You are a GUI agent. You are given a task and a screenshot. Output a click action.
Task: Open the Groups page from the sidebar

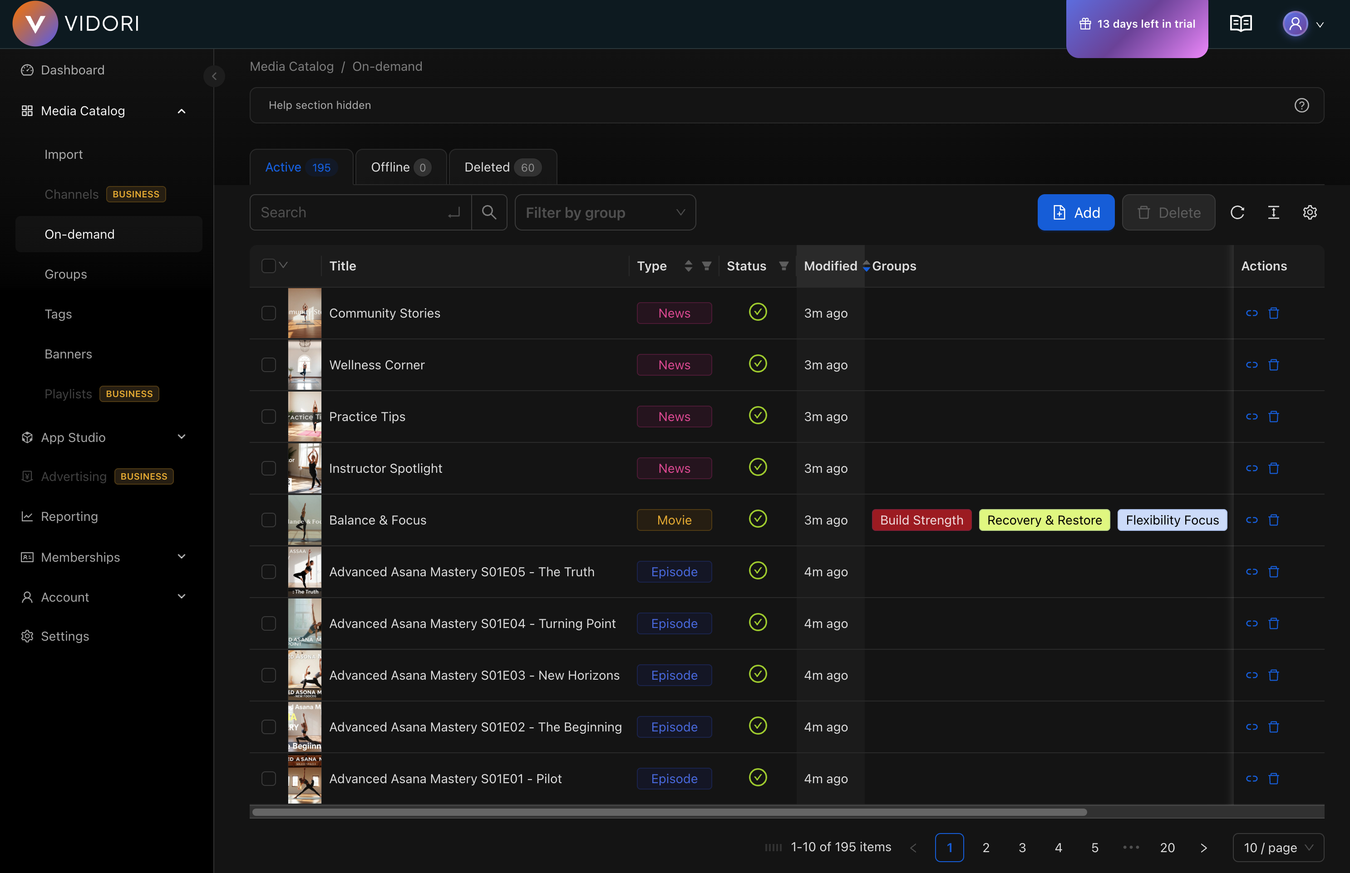(65, 274)
